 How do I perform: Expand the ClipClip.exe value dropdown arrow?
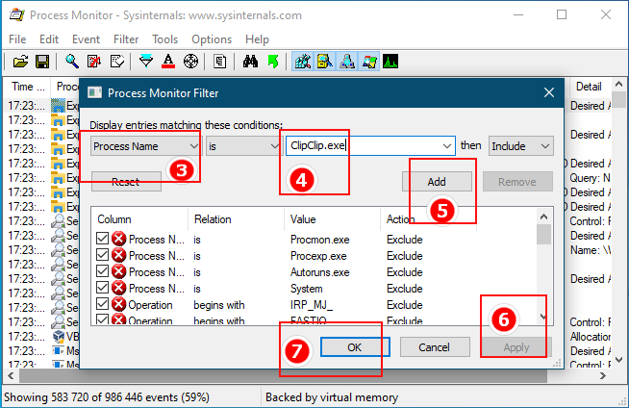pyautogui.click(x=447, y=146)
